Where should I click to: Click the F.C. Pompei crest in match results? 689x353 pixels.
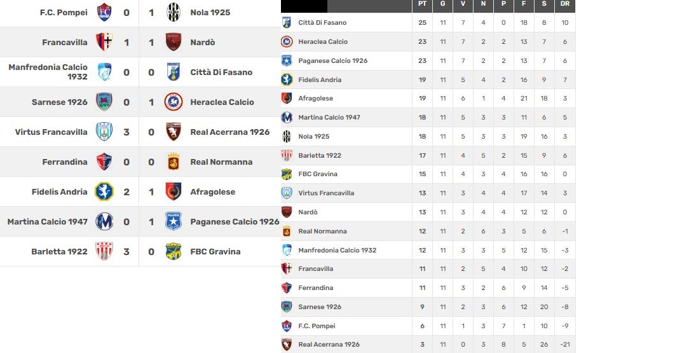[104, 13]
